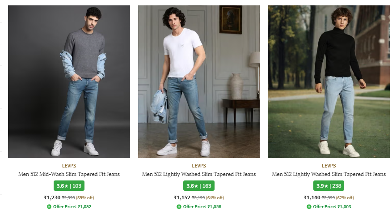Click the ₹1,152 selling price
The width and height of the screenshot is (392, 223).
coord(182,197)
